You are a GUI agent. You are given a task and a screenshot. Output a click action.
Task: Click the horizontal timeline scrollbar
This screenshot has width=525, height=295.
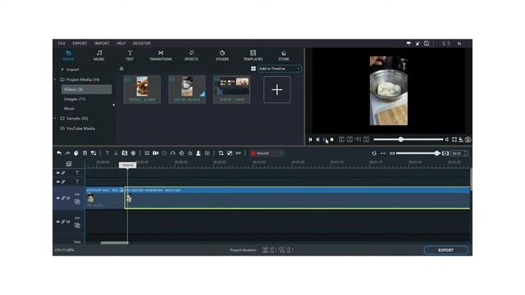(114, 243)
